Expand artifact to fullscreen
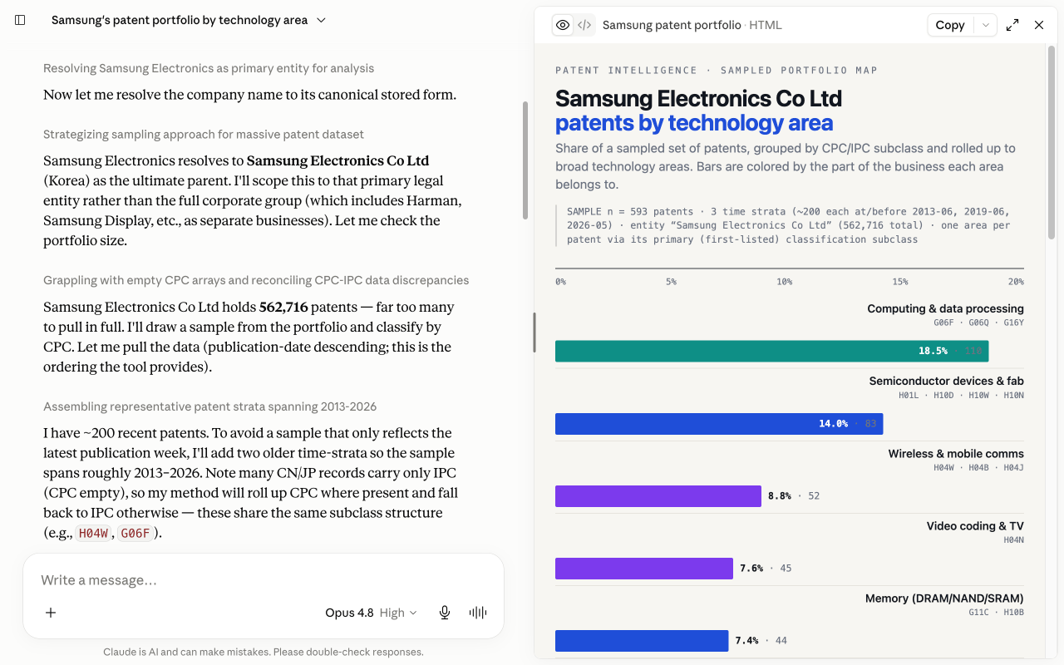 tap(1012, 25)
